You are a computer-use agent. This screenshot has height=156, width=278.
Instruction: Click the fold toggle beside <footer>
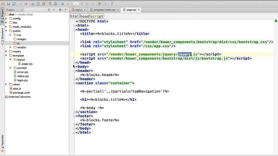pos(74,117)
